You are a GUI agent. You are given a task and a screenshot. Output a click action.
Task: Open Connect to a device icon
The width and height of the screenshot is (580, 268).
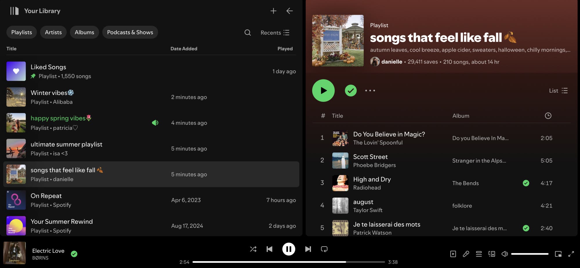(x=492, y=254)
